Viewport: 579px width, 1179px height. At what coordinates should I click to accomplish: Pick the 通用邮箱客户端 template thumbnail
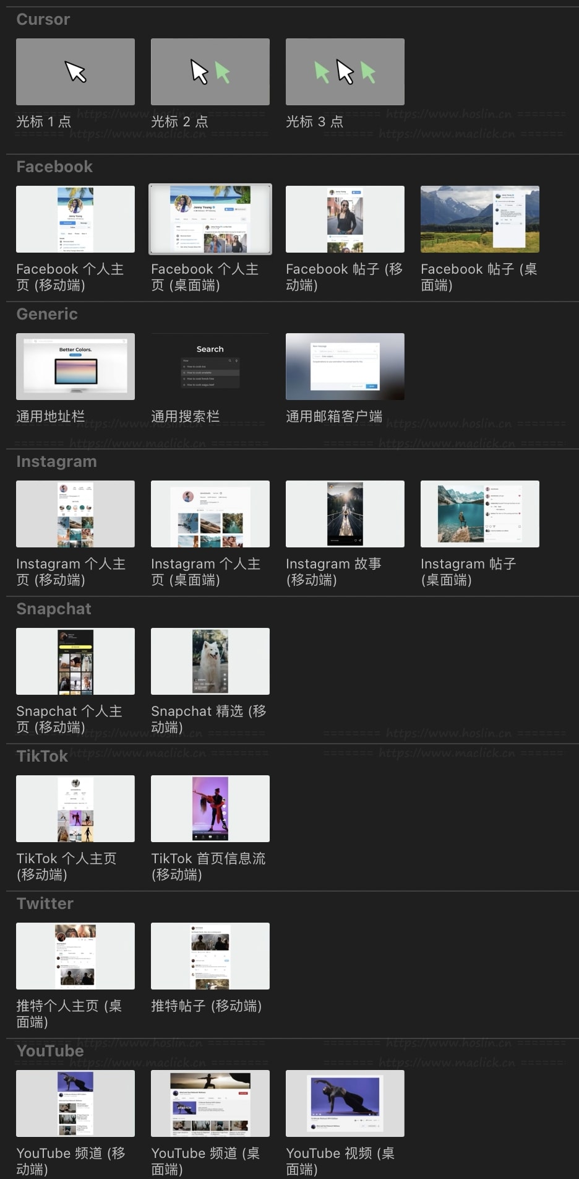coord(345,367)
